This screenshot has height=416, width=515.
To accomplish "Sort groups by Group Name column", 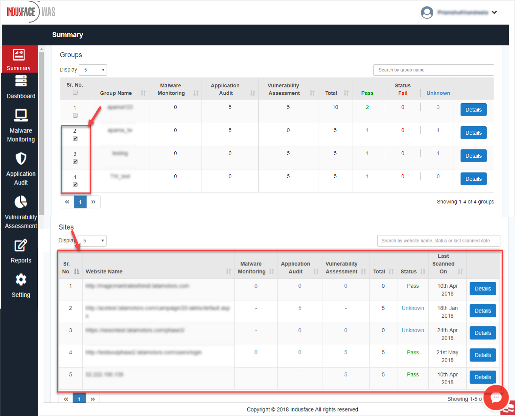I will [x=143, y=93].
